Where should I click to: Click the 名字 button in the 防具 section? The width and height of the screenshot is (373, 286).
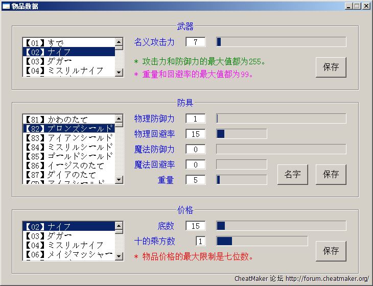(292, 174)
